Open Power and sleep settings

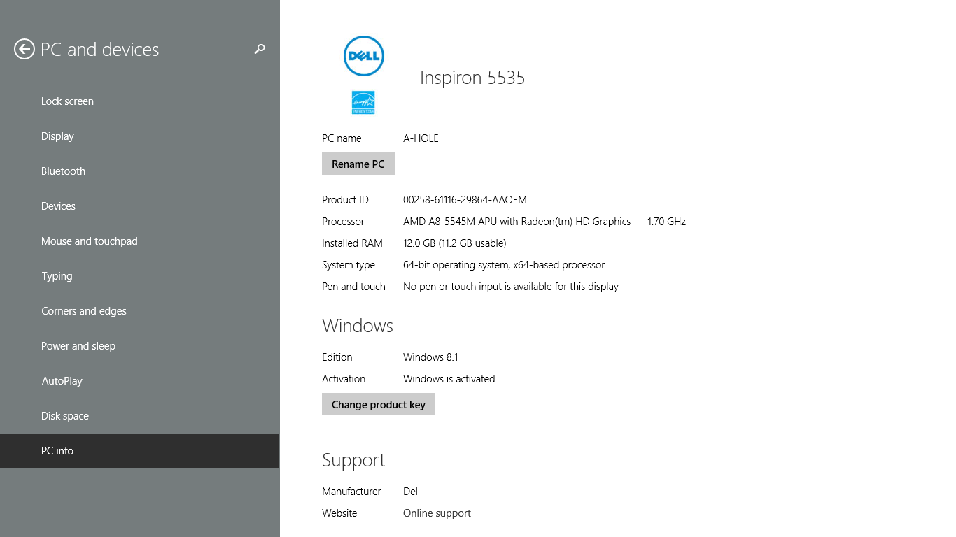(140, 346)
